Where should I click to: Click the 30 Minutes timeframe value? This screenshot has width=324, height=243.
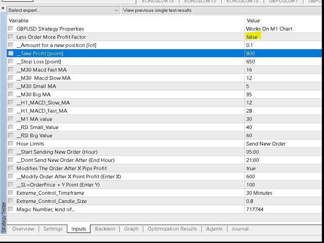click(259, 193)
